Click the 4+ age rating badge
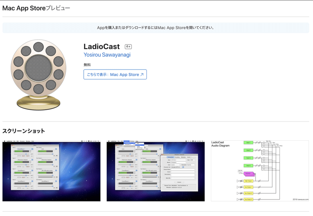 [128, 46]
